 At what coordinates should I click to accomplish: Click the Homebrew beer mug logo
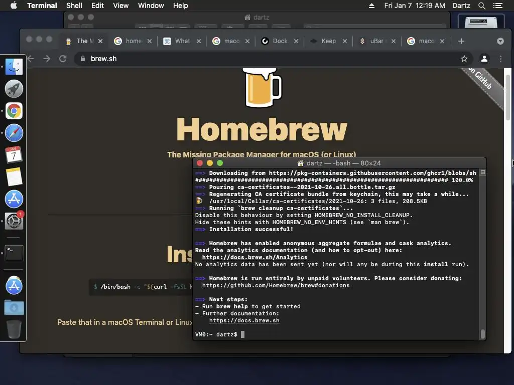click(x=263, y=88)
